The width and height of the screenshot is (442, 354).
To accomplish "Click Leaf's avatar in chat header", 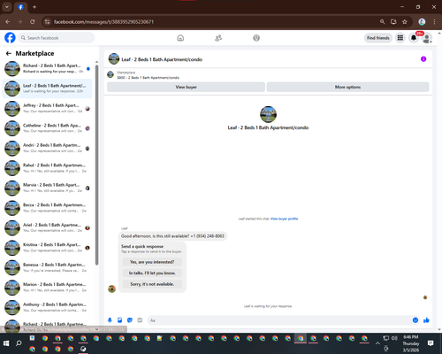I will pyautogui.click(x=114, y=58).
